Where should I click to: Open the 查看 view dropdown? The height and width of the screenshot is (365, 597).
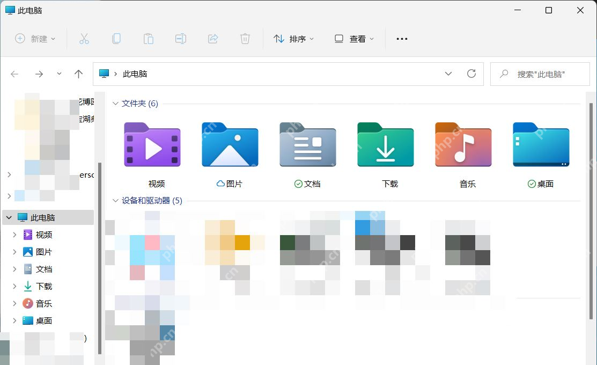[354, 39]
